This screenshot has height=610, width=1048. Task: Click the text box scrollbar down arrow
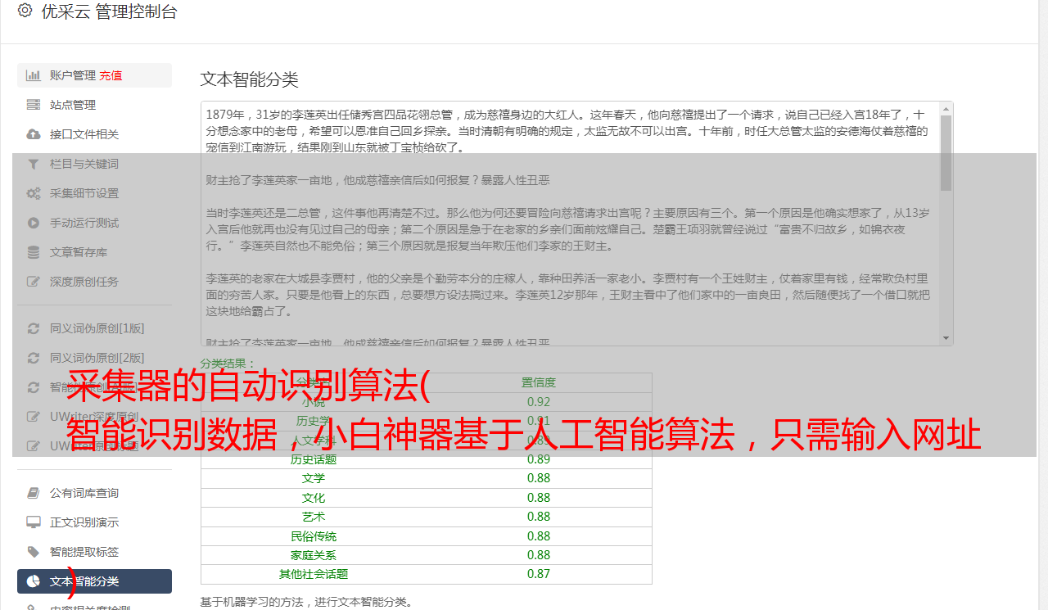click(x=946, y=338)
